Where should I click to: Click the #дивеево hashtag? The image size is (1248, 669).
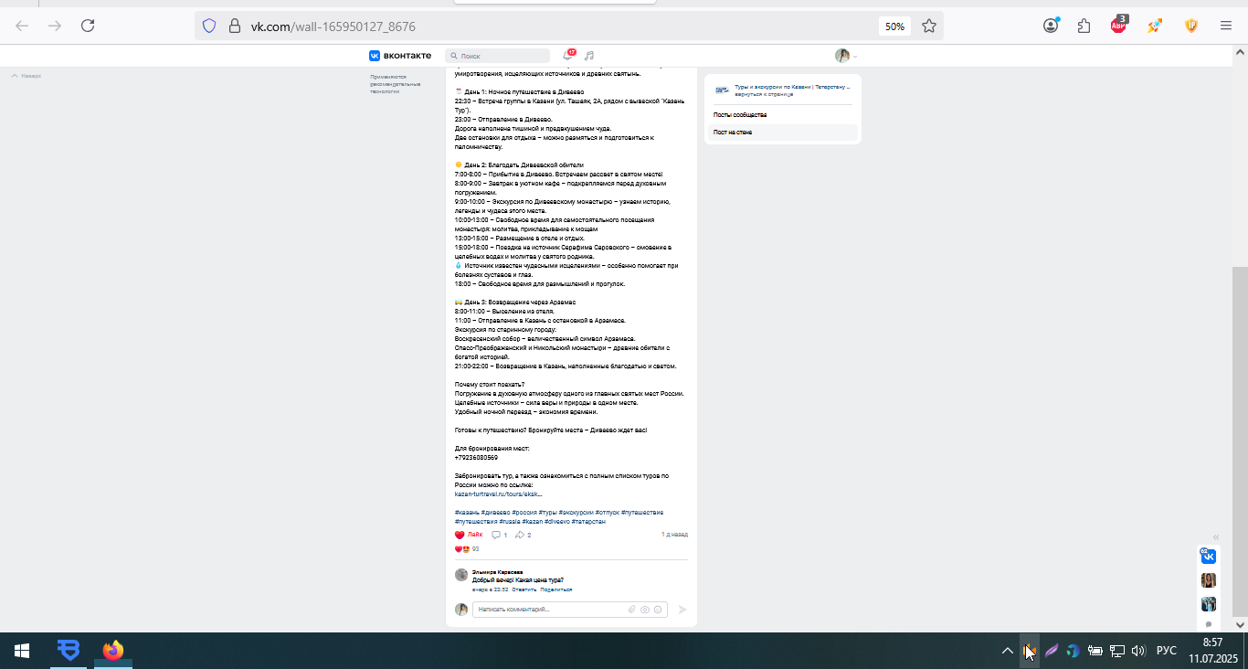pyautogui.click(x=495, y=512)
